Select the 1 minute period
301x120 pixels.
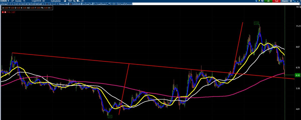(9, 4)
